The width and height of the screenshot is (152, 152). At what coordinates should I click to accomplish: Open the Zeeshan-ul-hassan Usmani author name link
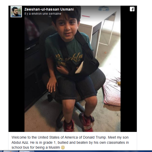[x=49, y=9]
